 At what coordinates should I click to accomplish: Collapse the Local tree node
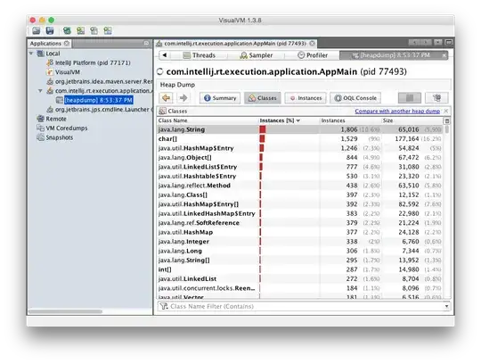(x=31, y=54)
